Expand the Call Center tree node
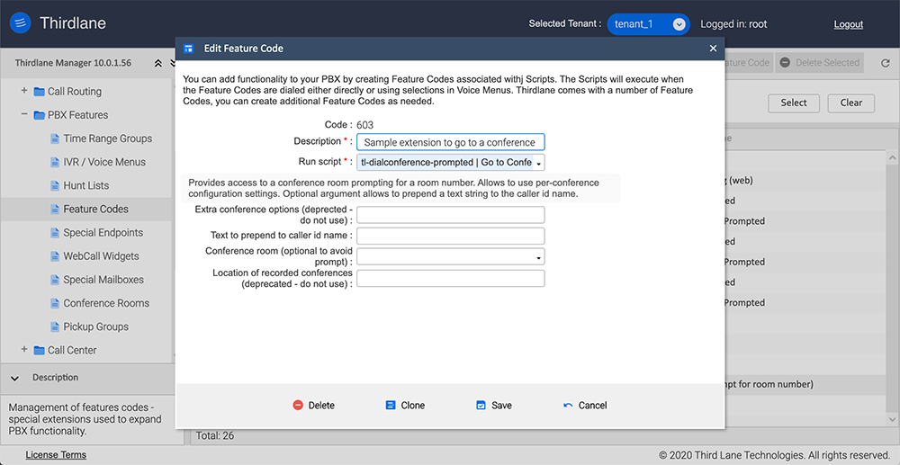Viewport: 900px width, 465px height. coord(24,350)
